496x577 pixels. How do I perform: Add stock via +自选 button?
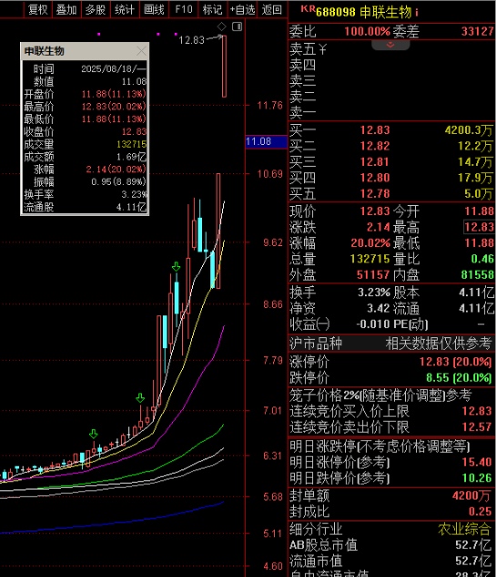[242, 9]
